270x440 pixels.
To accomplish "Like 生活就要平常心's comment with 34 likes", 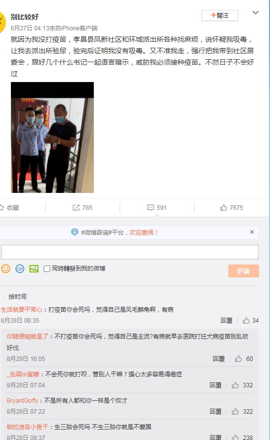I will tap(246, 321).
